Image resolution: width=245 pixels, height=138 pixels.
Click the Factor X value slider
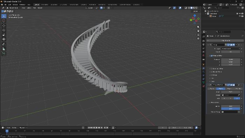click(x=231, y=60)
